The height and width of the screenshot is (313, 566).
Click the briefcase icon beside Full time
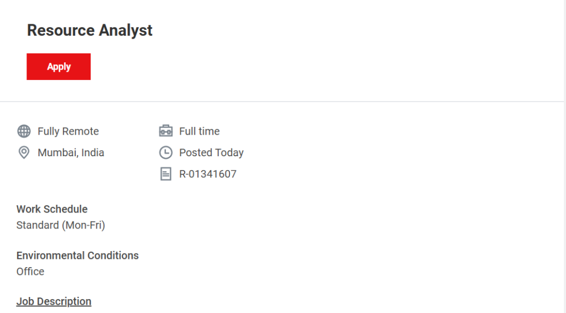(x=165, y=131)
